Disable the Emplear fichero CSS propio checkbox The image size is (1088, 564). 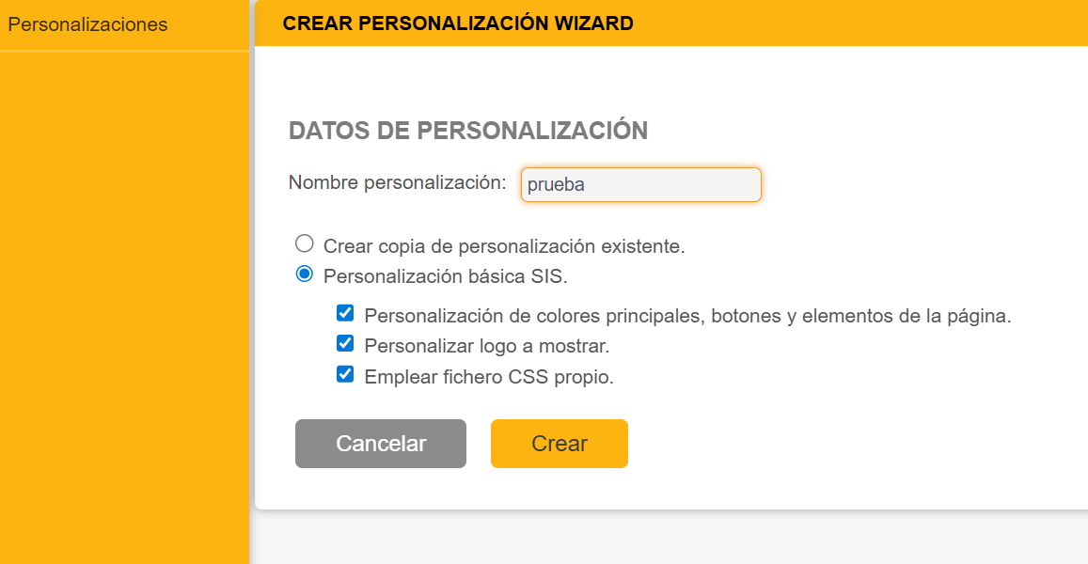click(345, 375)
